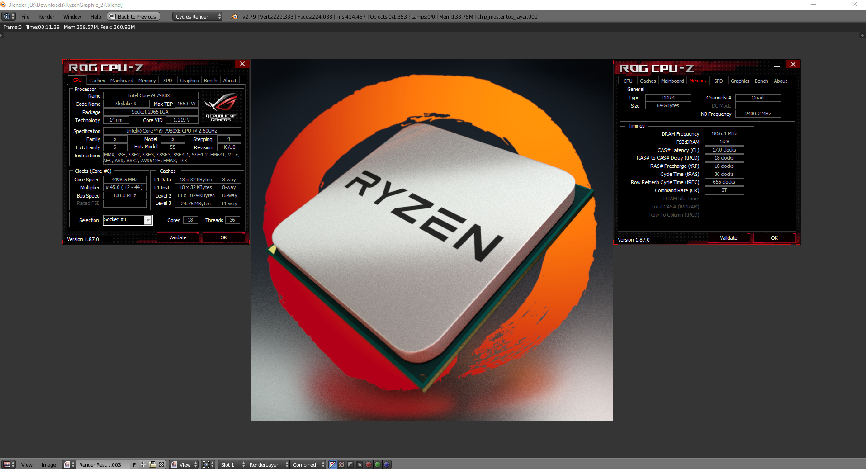
Task: Open the Help menu
Action: [96, 17]
